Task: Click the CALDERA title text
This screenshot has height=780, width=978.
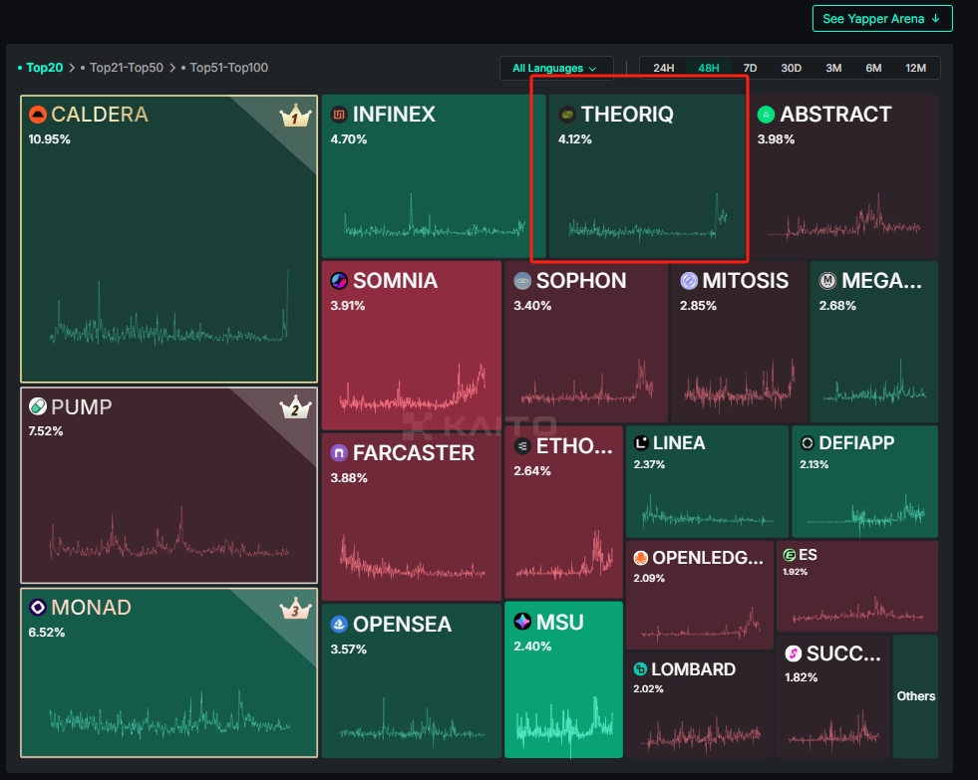Action: (100, 114)
